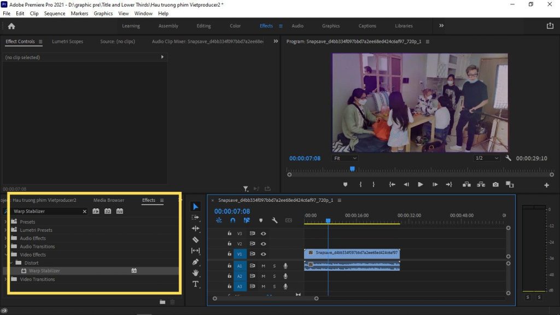
Task: Mute audio track A1
Action: (263, 266)
